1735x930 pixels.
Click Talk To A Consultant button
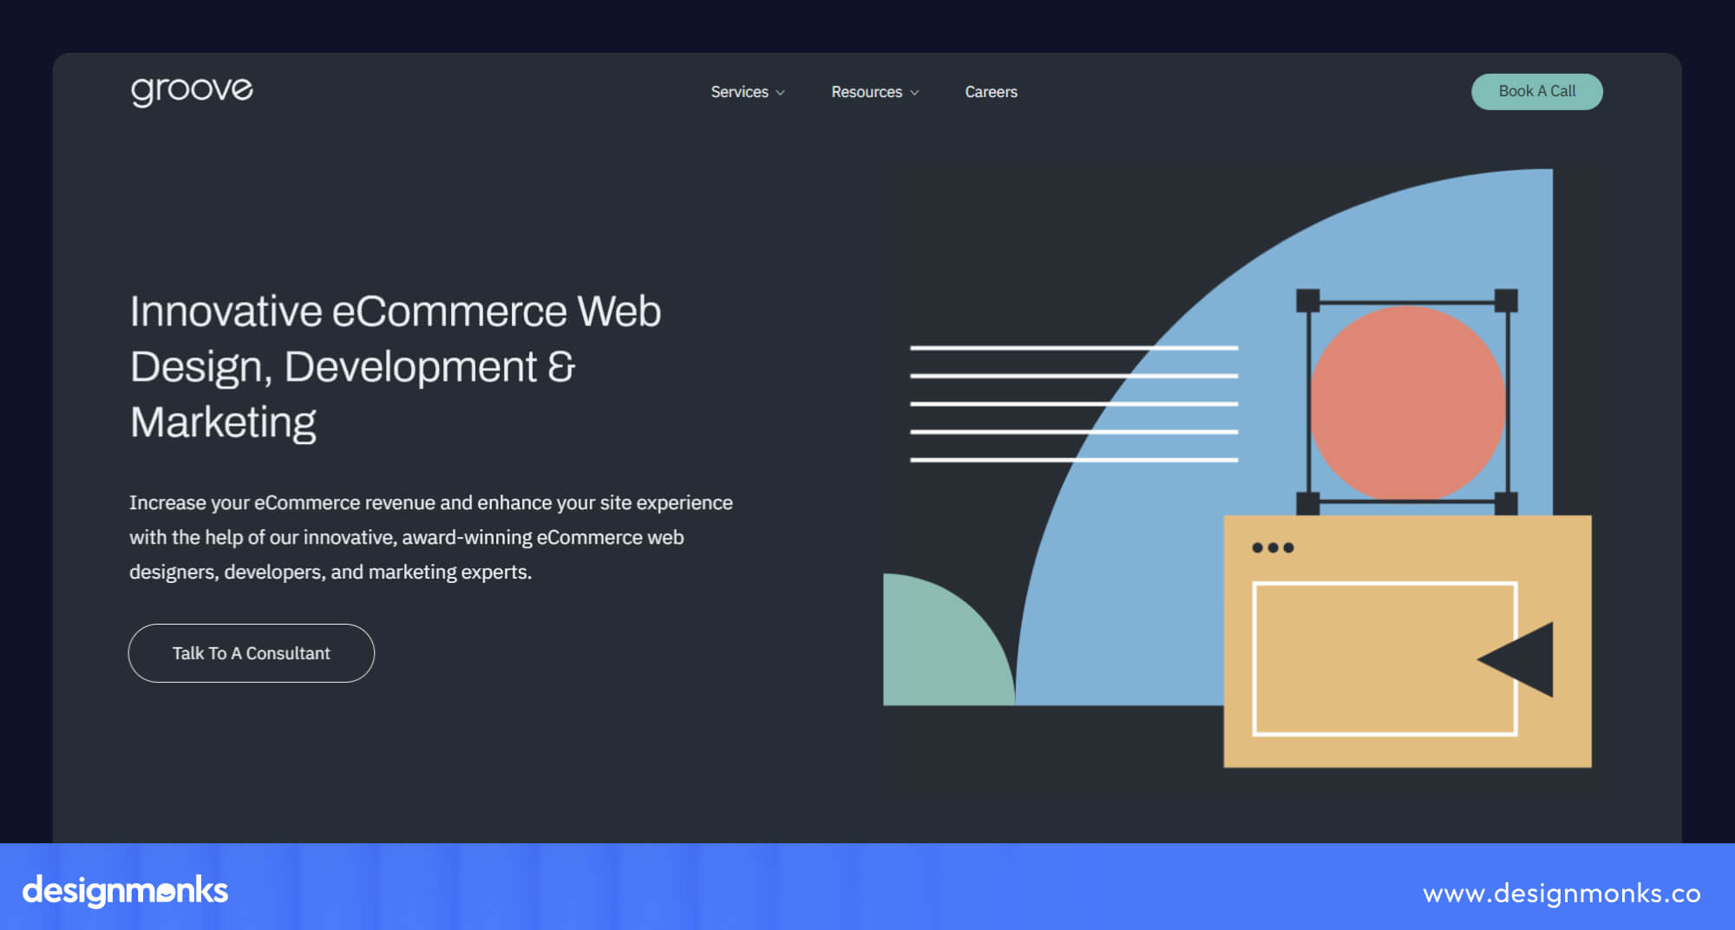coord(252,653)
